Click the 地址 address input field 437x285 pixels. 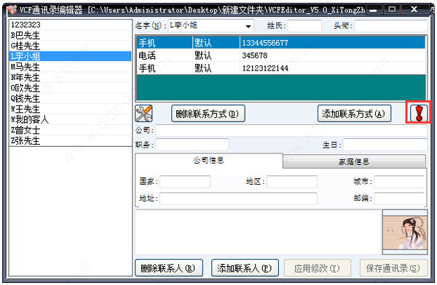[238, 198]
